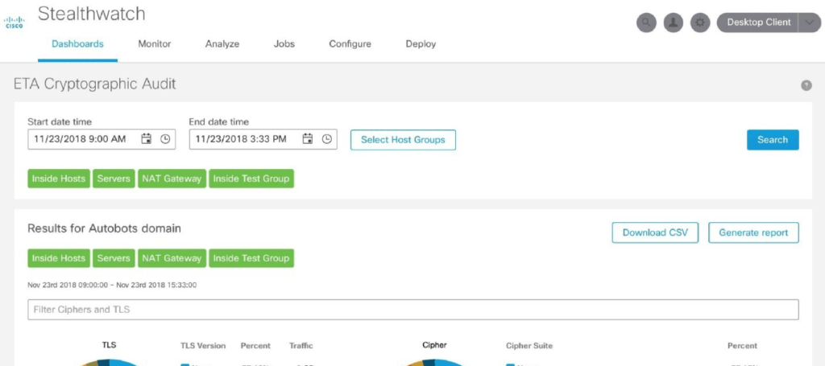Screen dimensions: 825x366
Task: Open the Deploy menu
Action: (421, 44)
